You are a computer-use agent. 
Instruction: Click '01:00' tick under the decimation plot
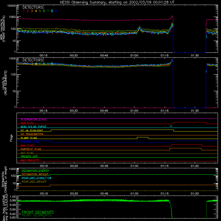[134, 194]
